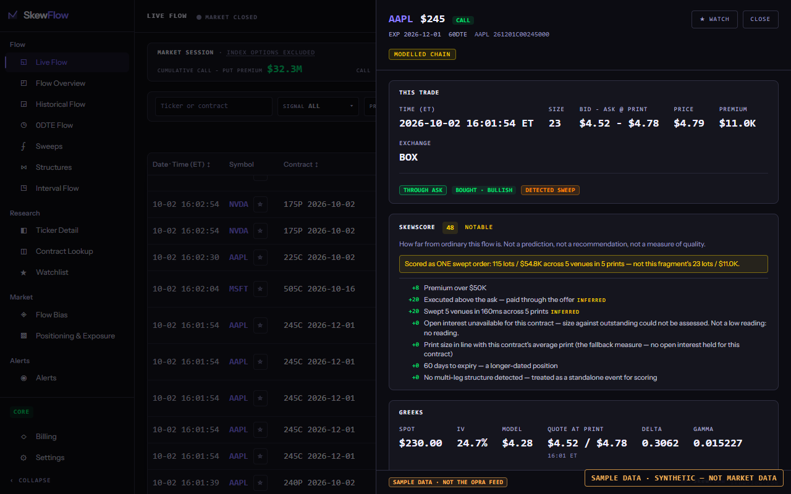Open Settings in the sidebar
The height and width of the screenshot is (494, 791).
pos(67,458)
